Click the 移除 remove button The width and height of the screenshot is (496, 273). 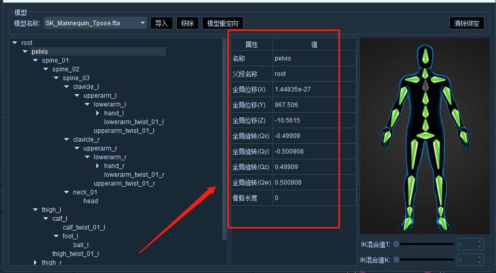click(187, 23)
